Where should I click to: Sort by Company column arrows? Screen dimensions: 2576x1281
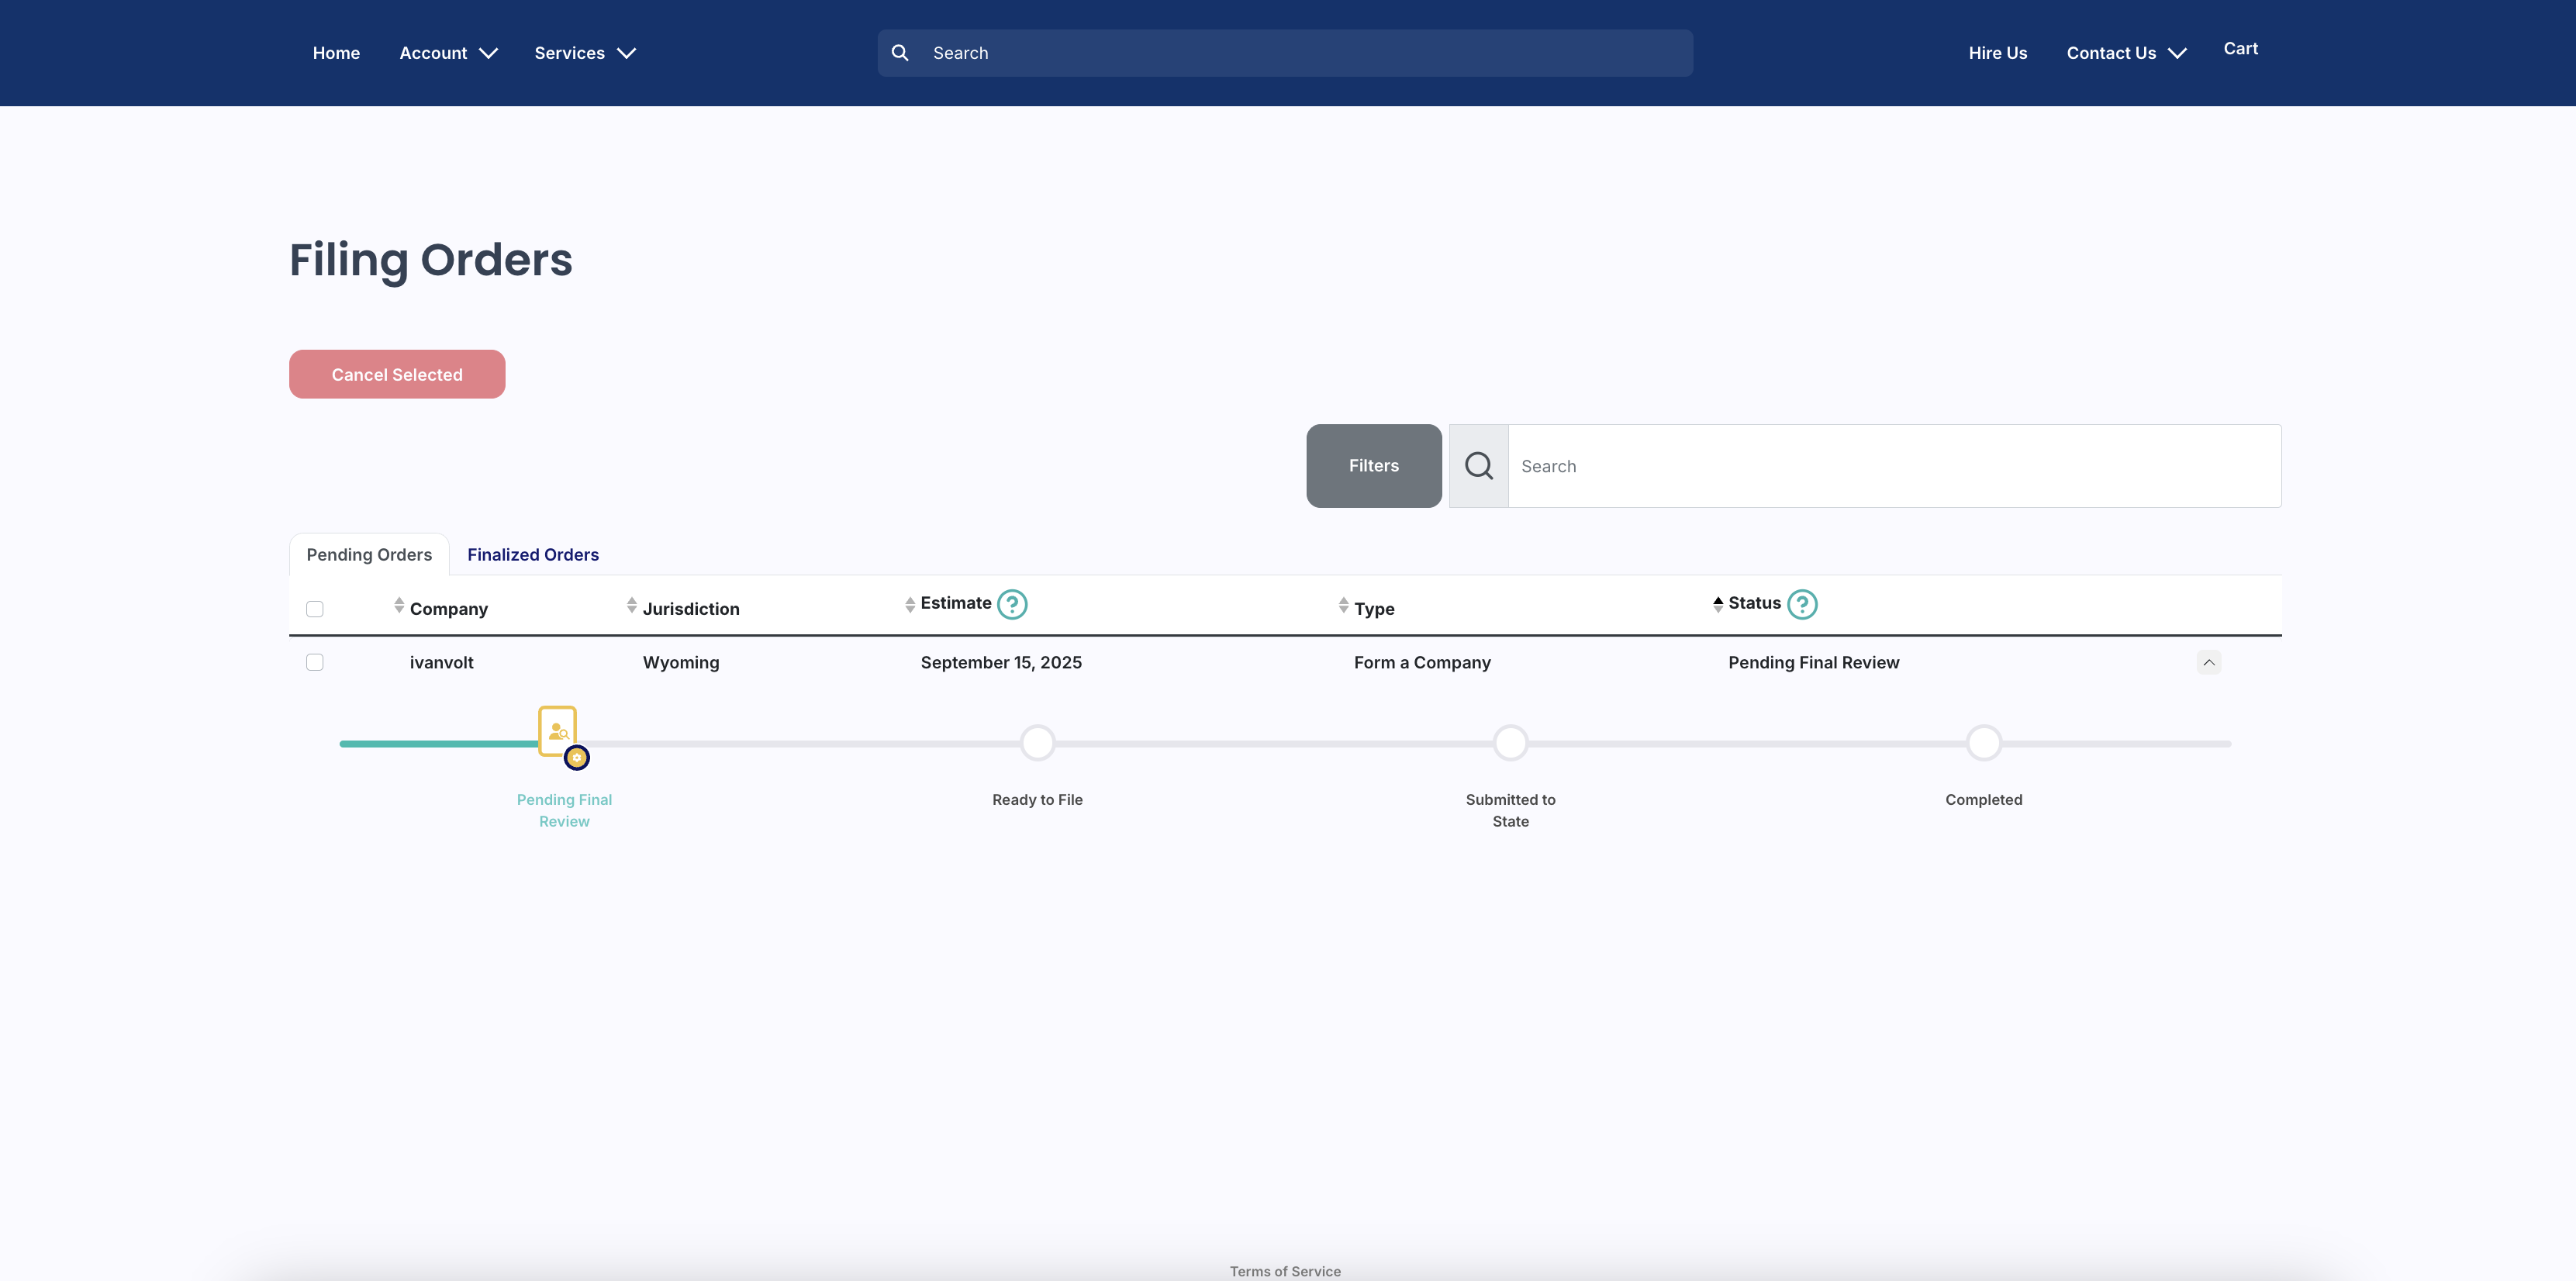[399, 606]
